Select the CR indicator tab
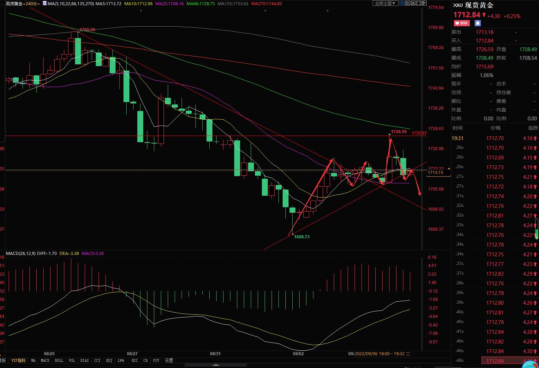Viewport: 539px width, 368px height. point(145,360)
